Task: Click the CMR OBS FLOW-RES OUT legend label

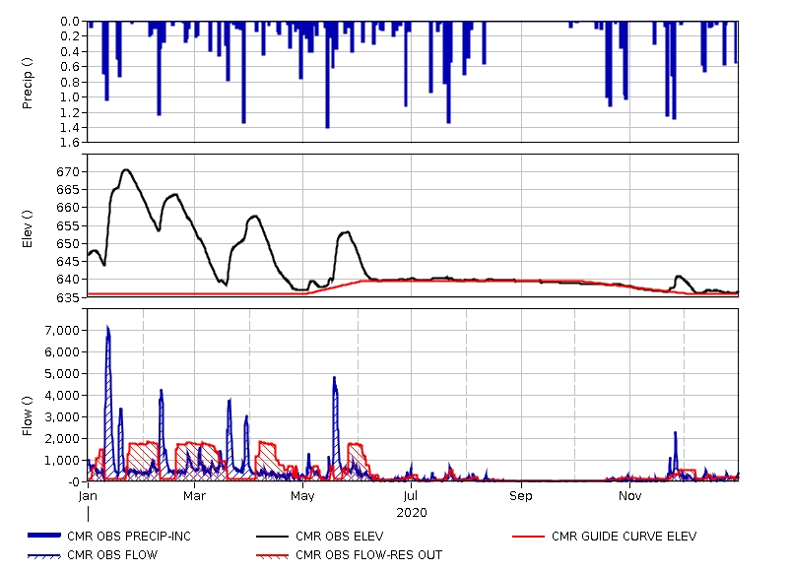Action: (368, 555)
